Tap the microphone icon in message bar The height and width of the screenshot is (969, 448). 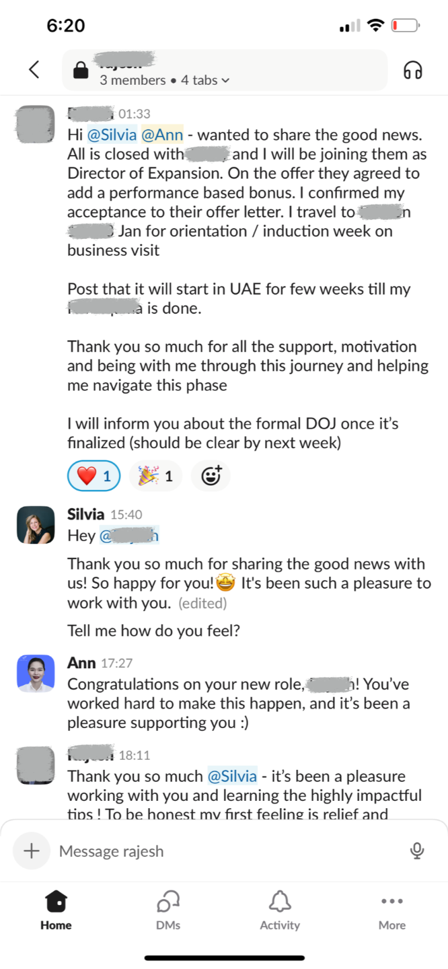[417, 851]
